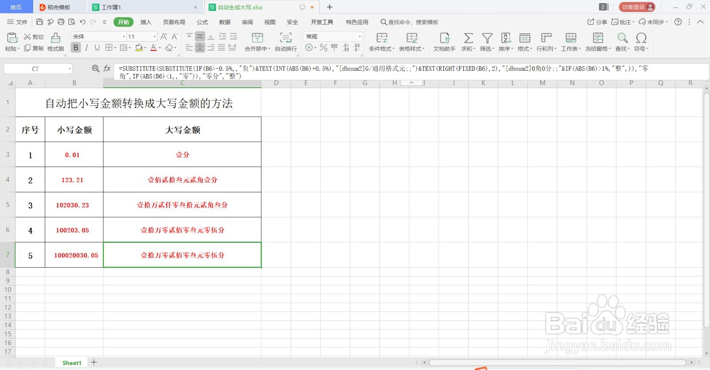Click the 未同步 sync button
710x370 pixels.
pyautogui.click(x=653, y=22)
